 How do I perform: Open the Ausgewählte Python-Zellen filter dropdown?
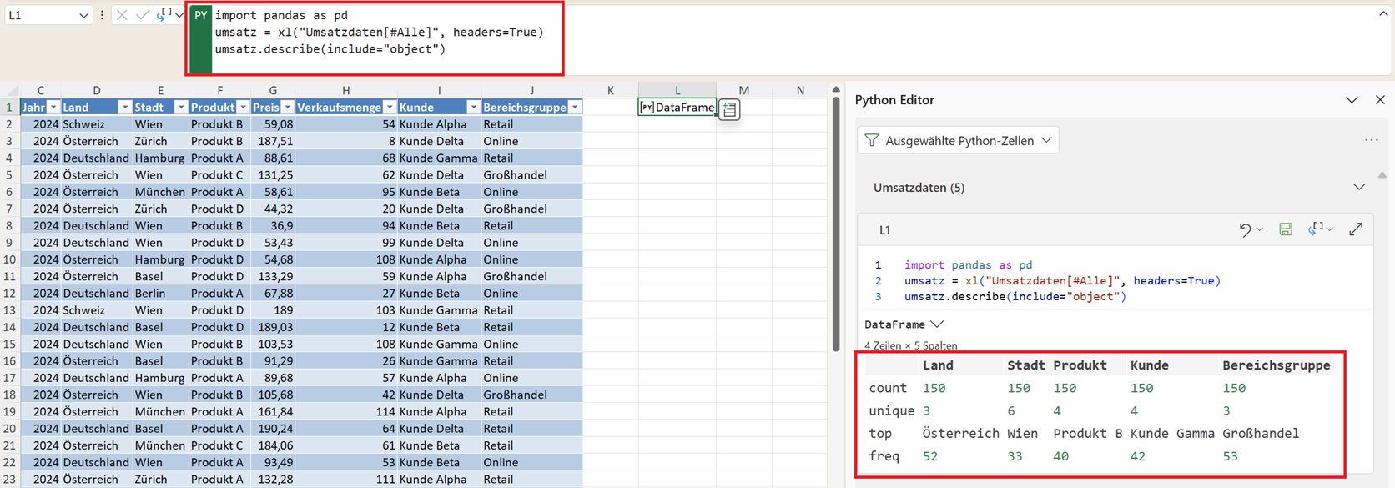pyautogui.click(x=958, y=141)
